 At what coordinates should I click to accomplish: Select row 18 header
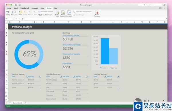point(6,81)
